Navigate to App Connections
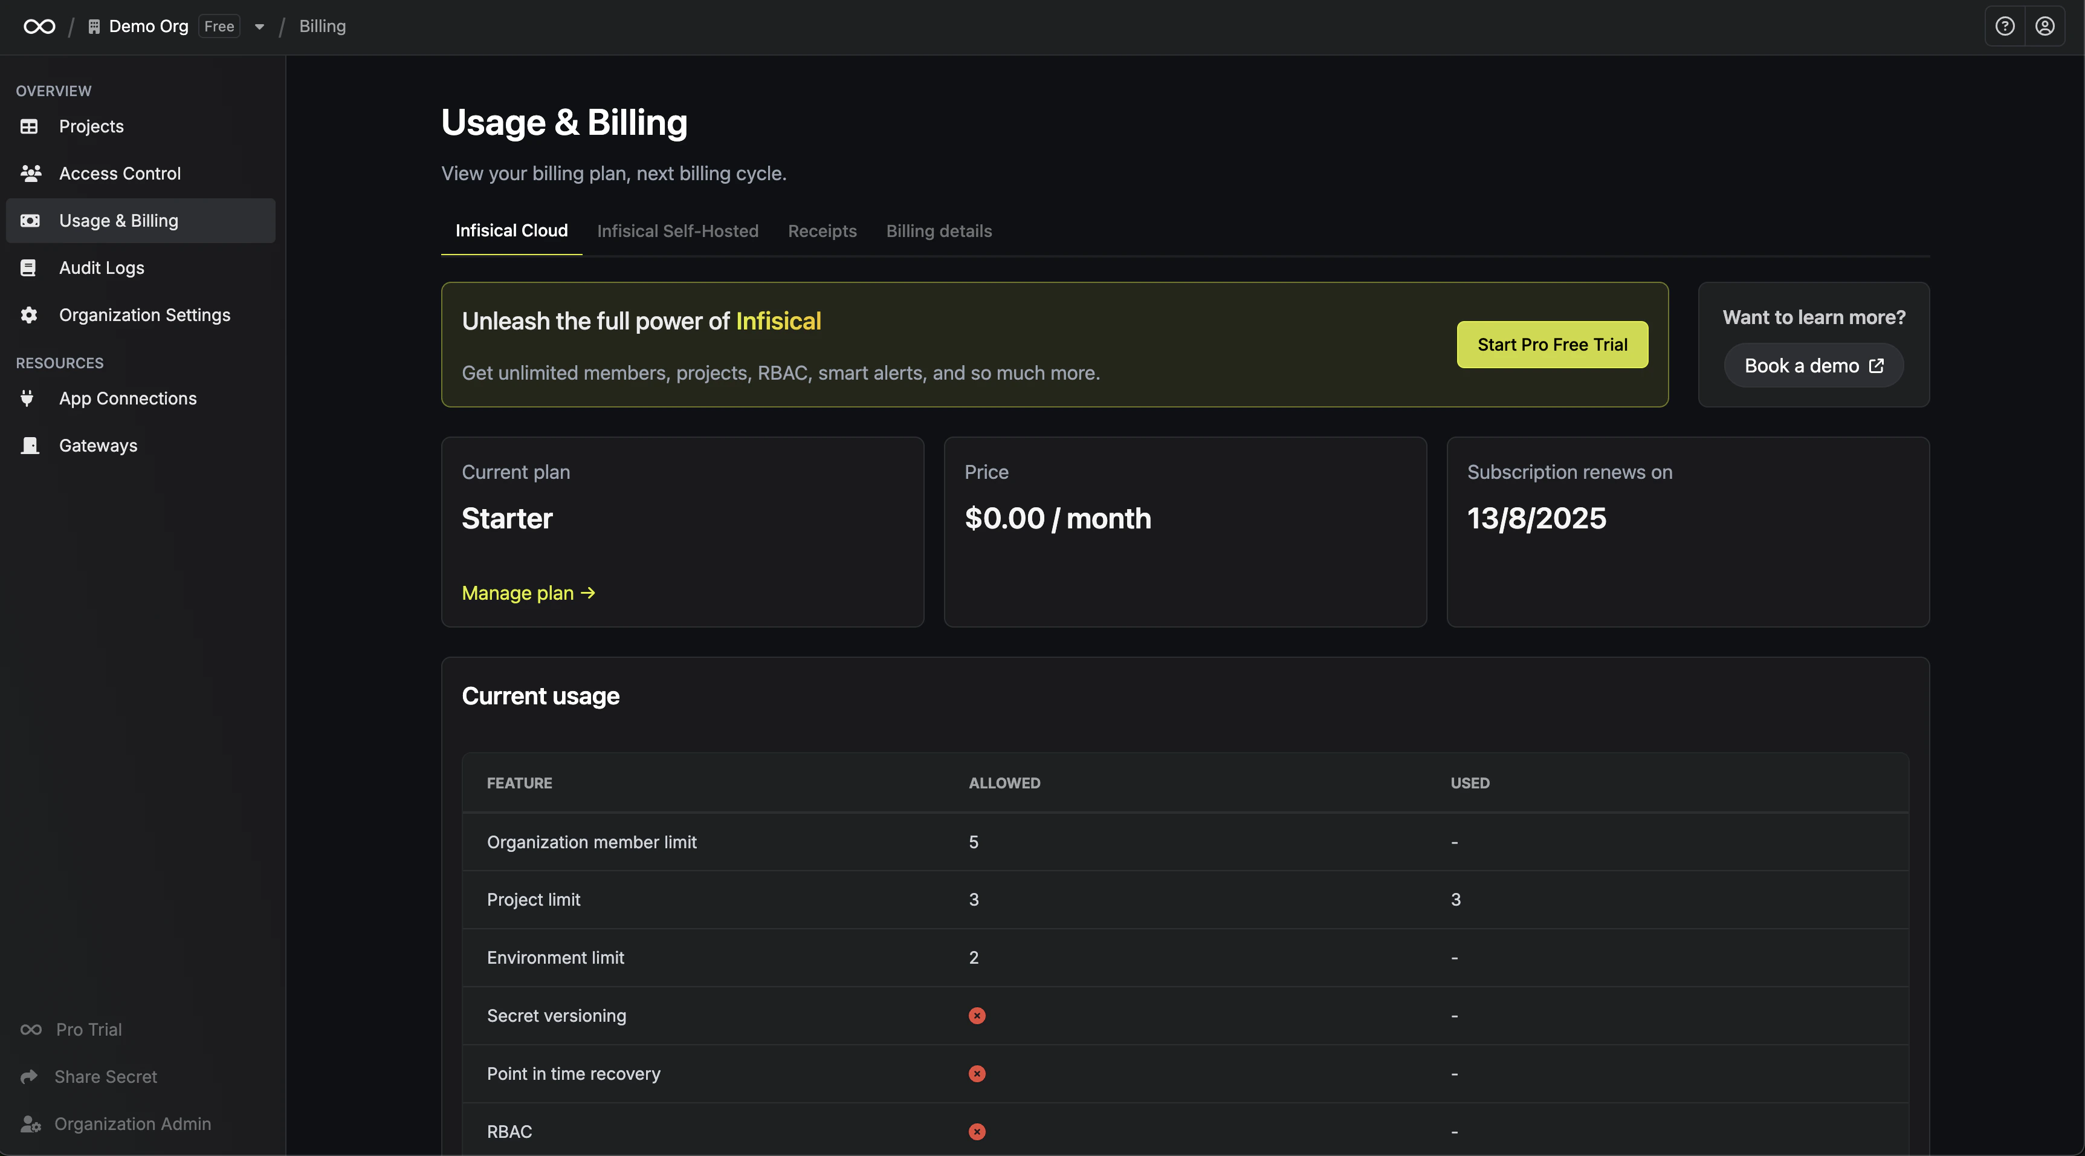 click(x=140, y=398)
